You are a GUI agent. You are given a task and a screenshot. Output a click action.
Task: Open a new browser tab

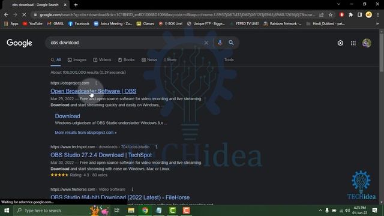tap(76, 5)
